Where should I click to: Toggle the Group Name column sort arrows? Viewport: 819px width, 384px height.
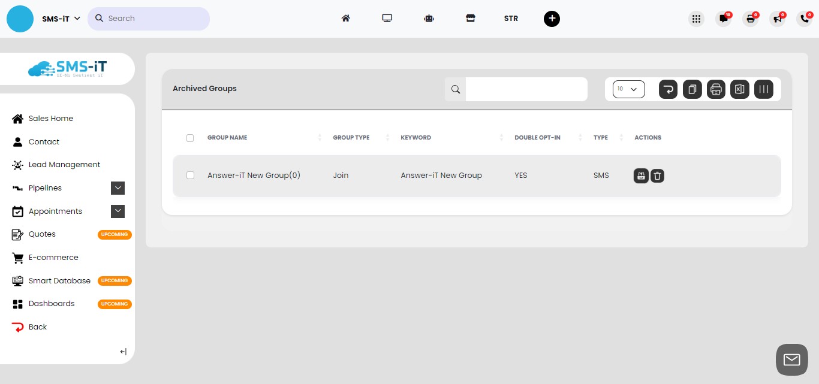pyautogui.click(x=319, y=138)
